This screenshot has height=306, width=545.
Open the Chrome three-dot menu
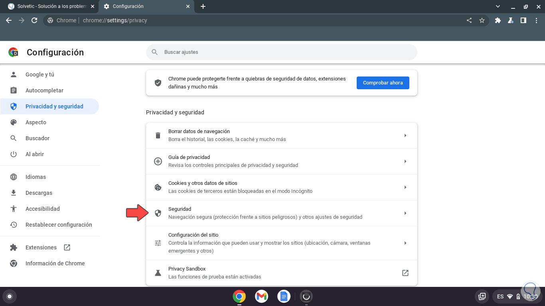coord(536,20)
